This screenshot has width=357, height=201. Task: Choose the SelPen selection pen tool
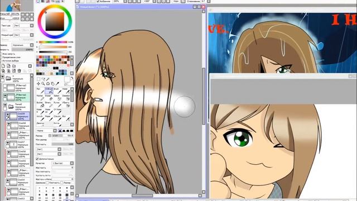57,98
